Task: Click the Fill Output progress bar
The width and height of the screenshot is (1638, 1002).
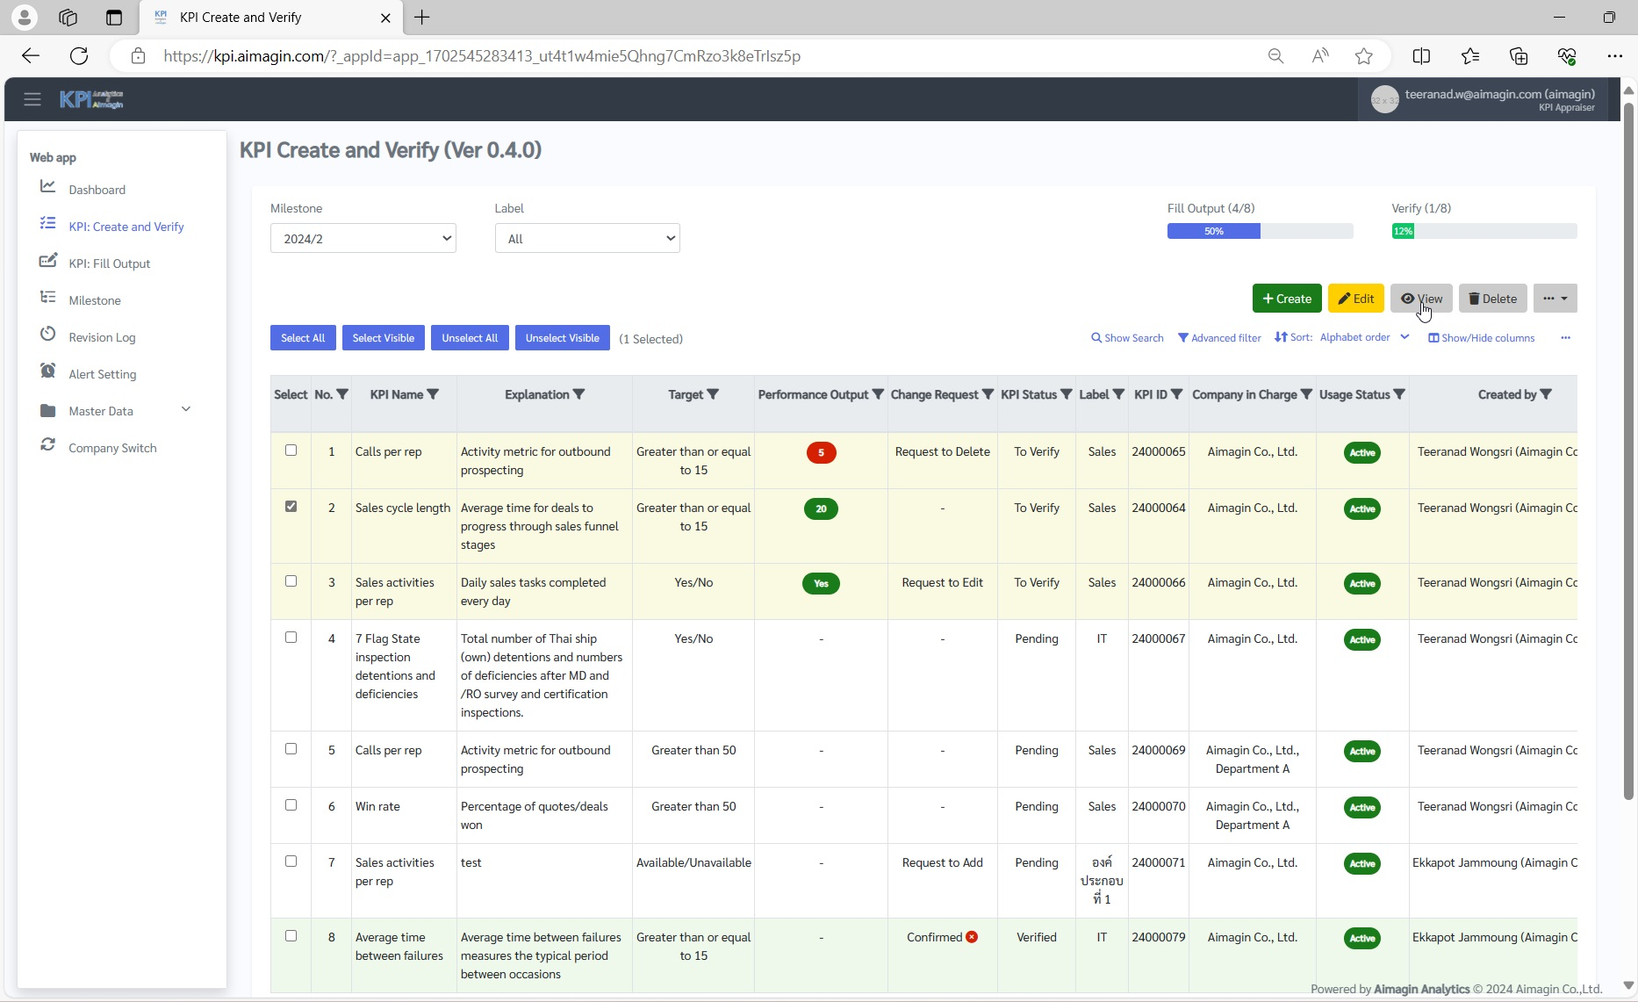Action: 1259,230
